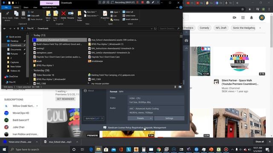
Task: Click the screenshot camera icon in recording bar
Action: 148,3
